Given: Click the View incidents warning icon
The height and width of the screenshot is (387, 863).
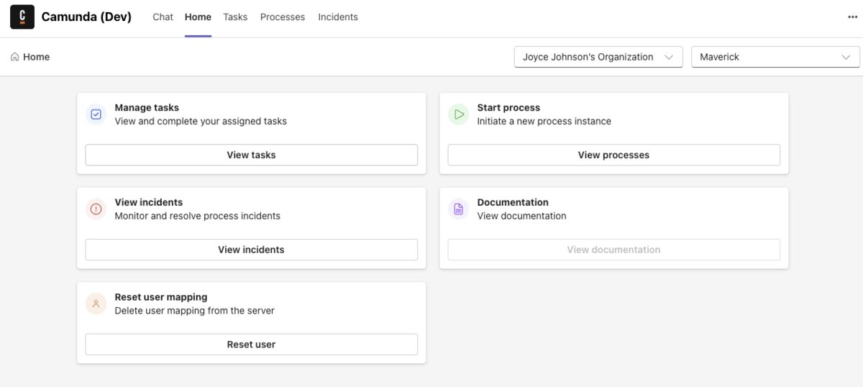Looking at the screenshot, I should pos(96,209).
